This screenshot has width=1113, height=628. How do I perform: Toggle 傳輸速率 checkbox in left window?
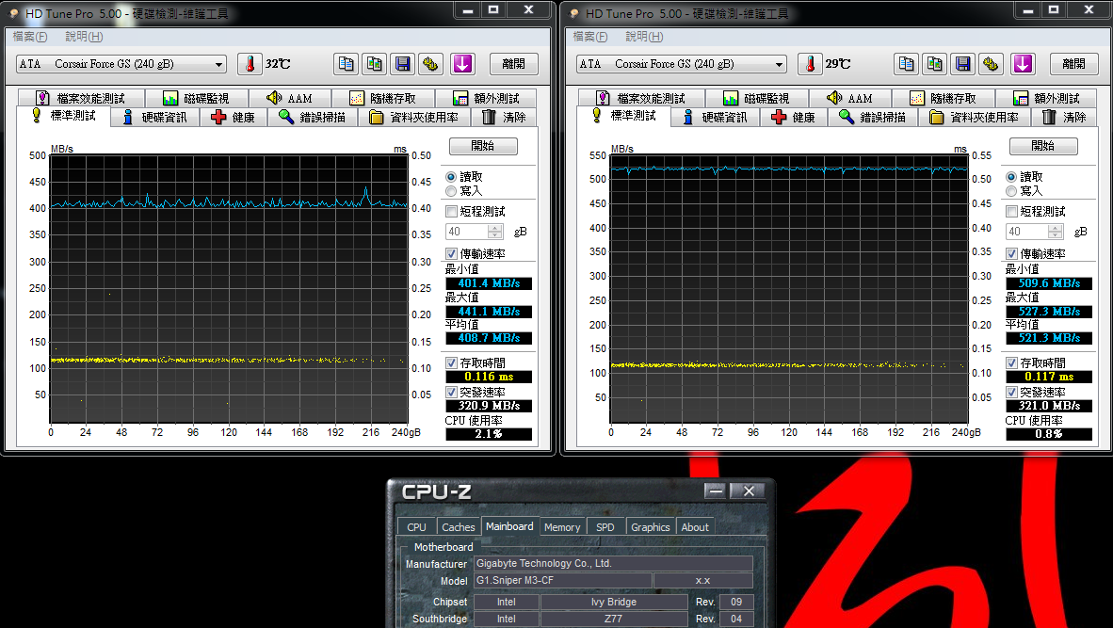tap(451, 253)
